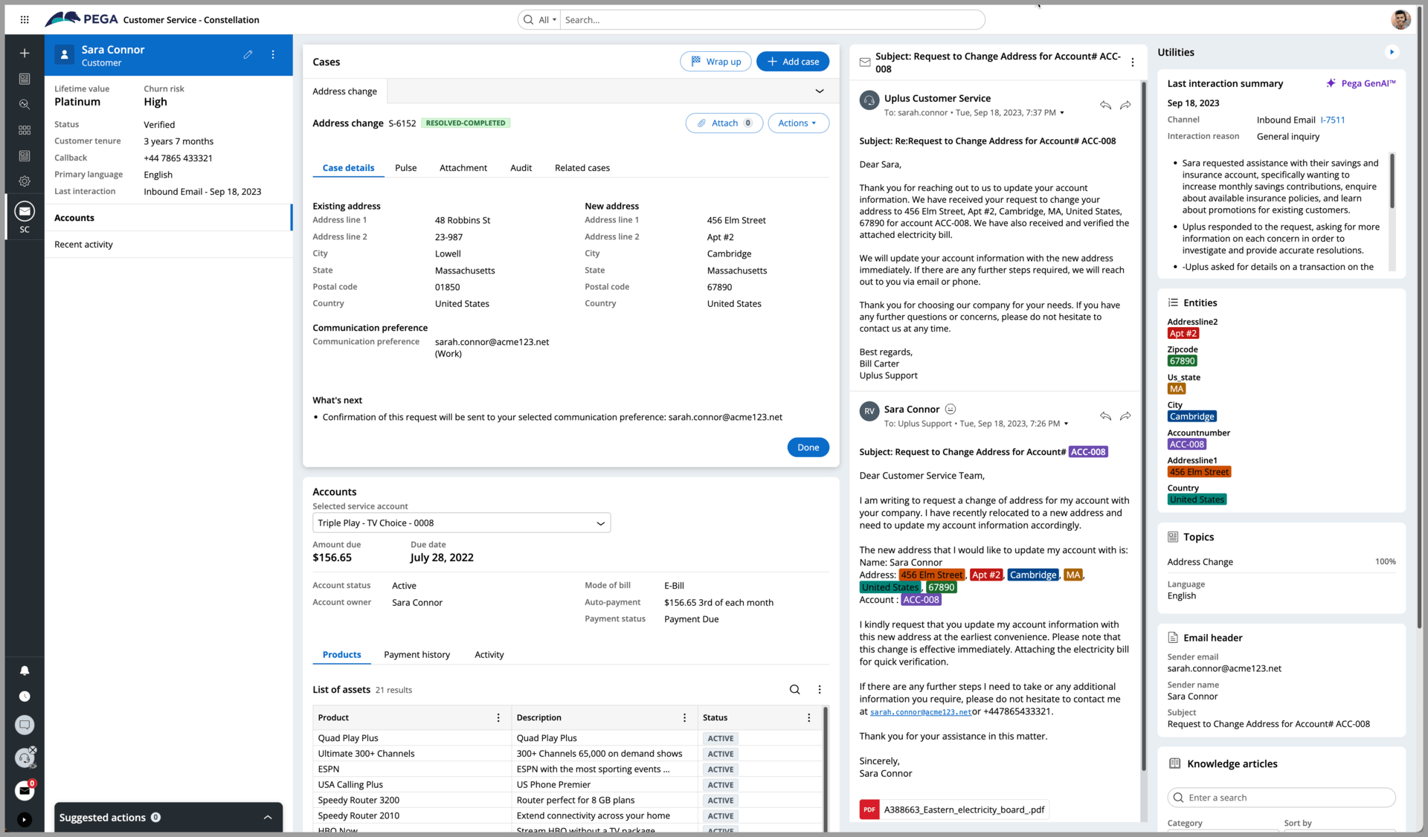
Task: Open the attachment search icon in List of assets
Action: [794, 689]
